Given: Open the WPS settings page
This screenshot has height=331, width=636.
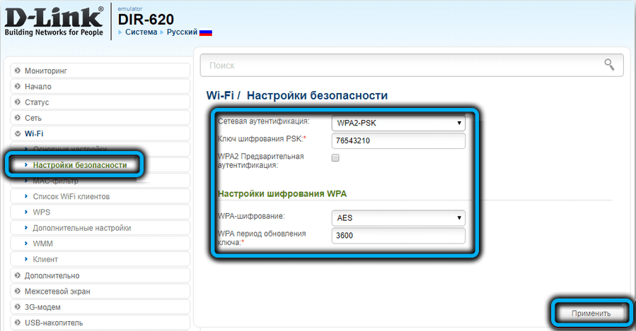Looking at the screenshot, I should tap(41, 212).
